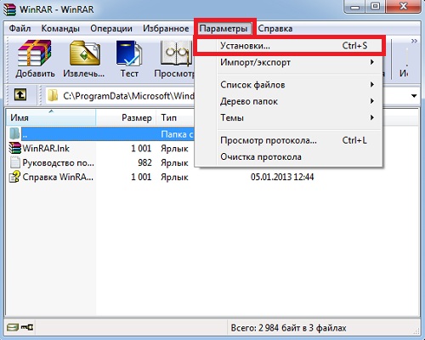The width and height of the screenshot is (425, 340).
Task: Open the address path dropdown arrow
Action: point(414,96)
